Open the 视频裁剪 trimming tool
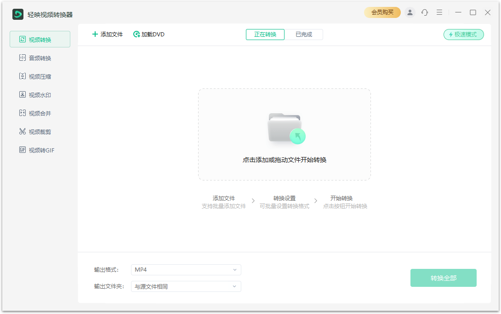The height and width of the screenshot is (314, 501). (x=40, y=131)
